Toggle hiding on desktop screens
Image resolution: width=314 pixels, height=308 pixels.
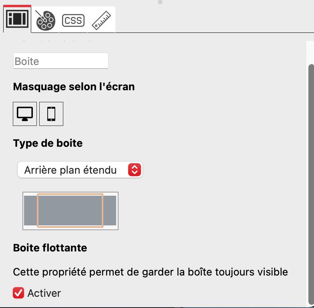pos(25,114)
